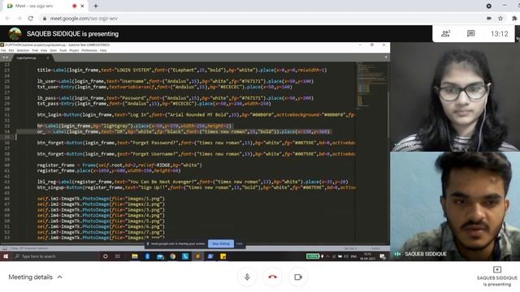
Task: Click the Sublime minimap code preview
Action: (370, 84)
